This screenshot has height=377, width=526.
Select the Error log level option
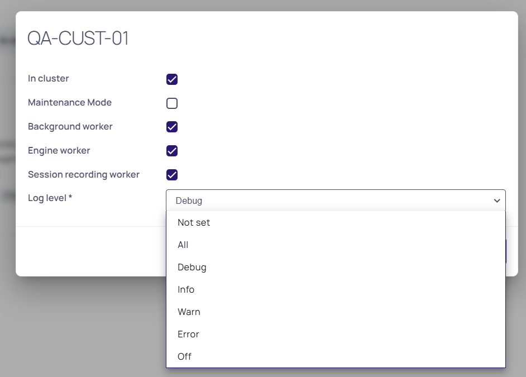click(336, 334)
